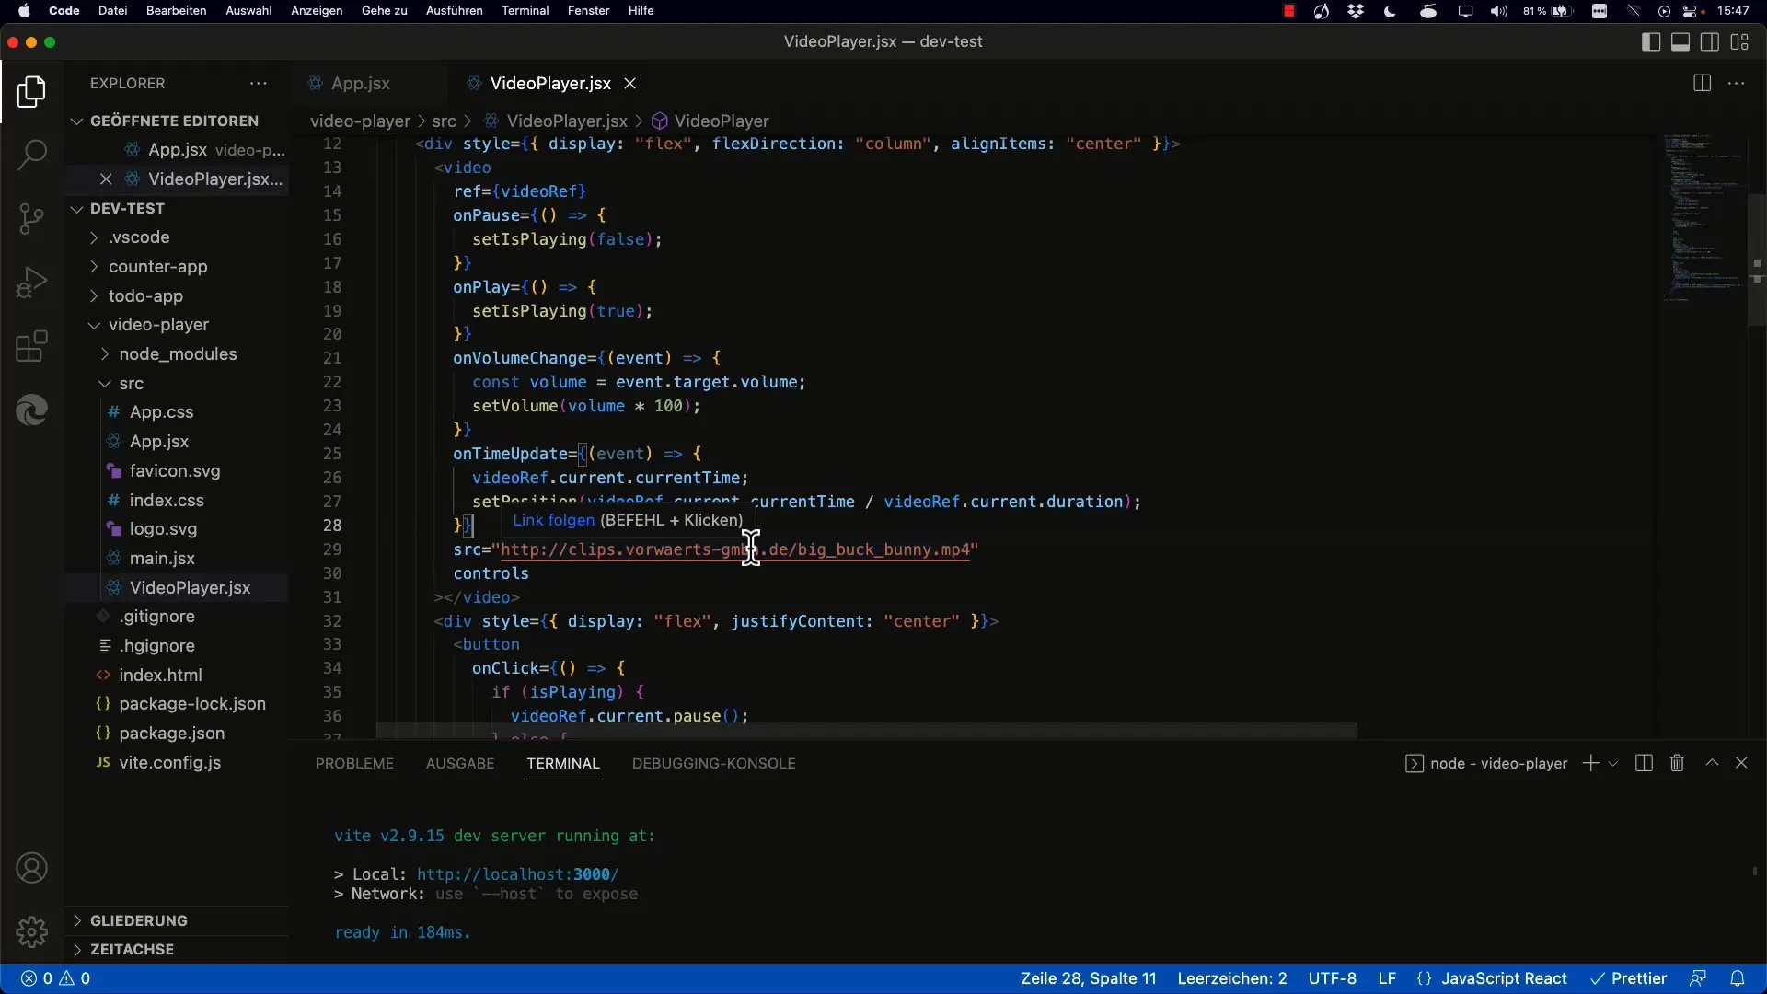This screenshot has height=994, width=1767.
Task: Open the Extensions view
Action: [31, 347]
